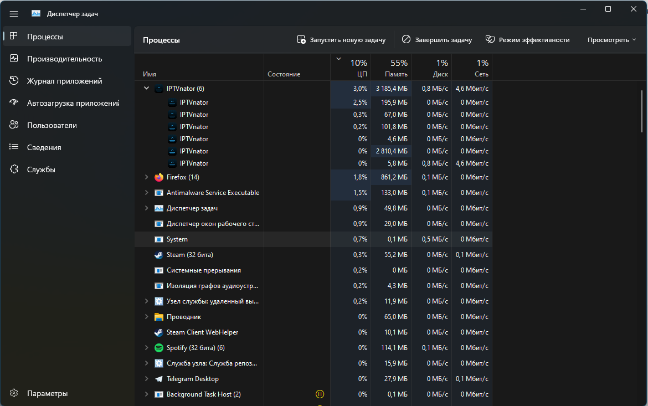
Task: Expand Служба узла: Служба репоз... row
Action: coord(146,363)
